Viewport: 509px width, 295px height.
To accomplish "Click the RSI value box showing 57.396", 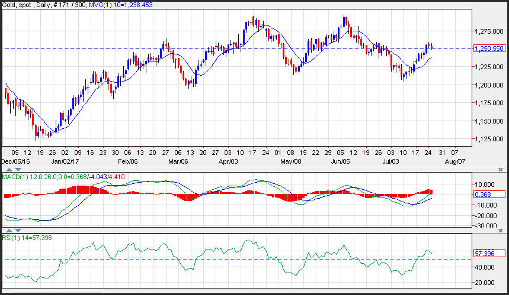I will 489,253.
